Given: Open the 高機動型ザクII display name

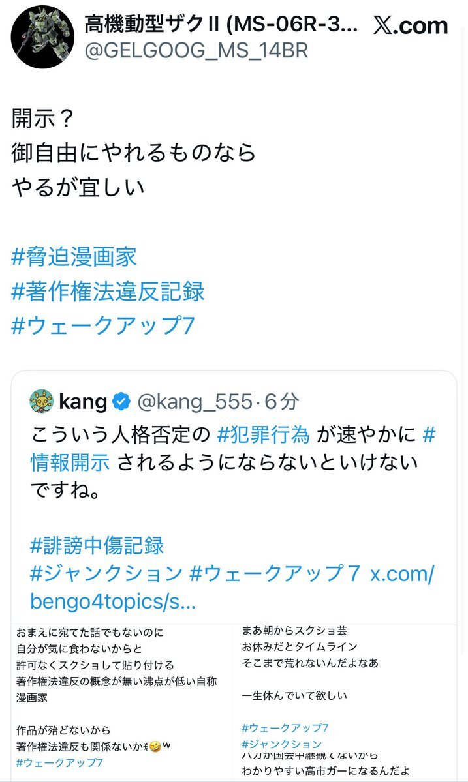Looking at the screenshot, I should [x=222, y=25].
